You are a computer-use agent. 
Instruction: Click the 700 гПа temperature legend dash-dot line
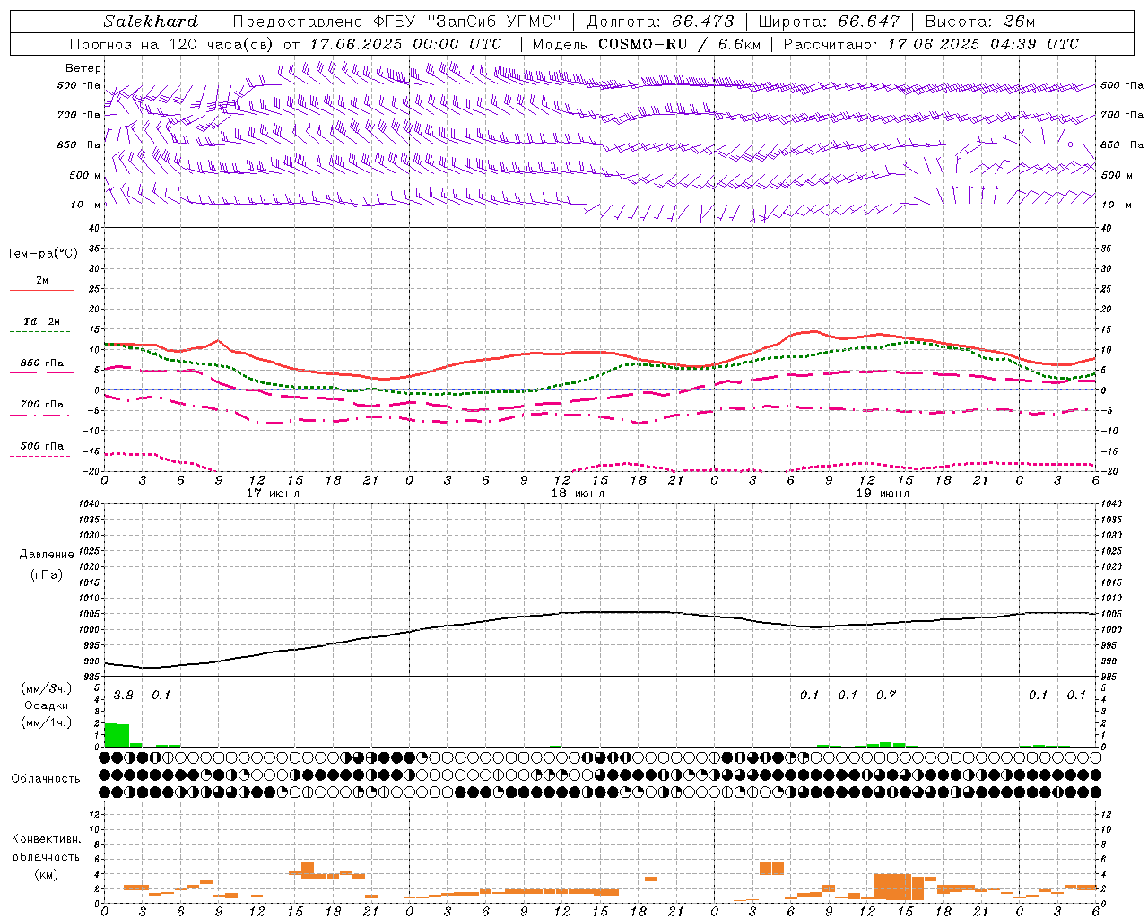41,416
